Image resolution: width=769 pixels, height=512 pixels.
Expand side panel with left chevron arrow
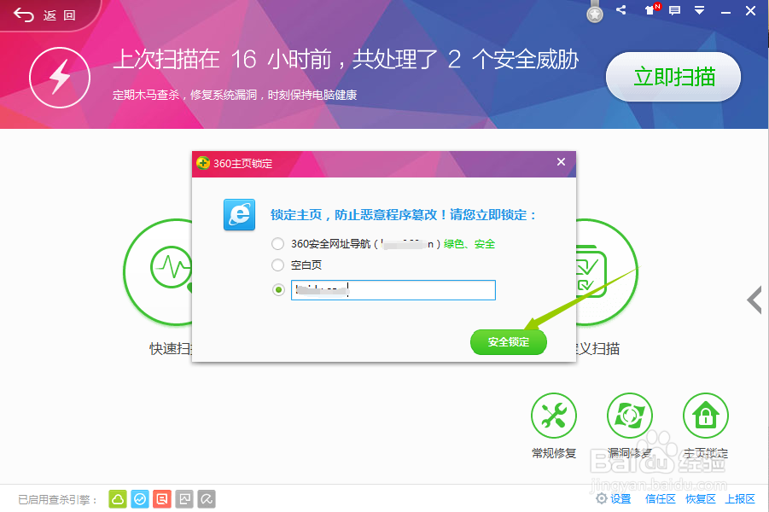(754, 300)
